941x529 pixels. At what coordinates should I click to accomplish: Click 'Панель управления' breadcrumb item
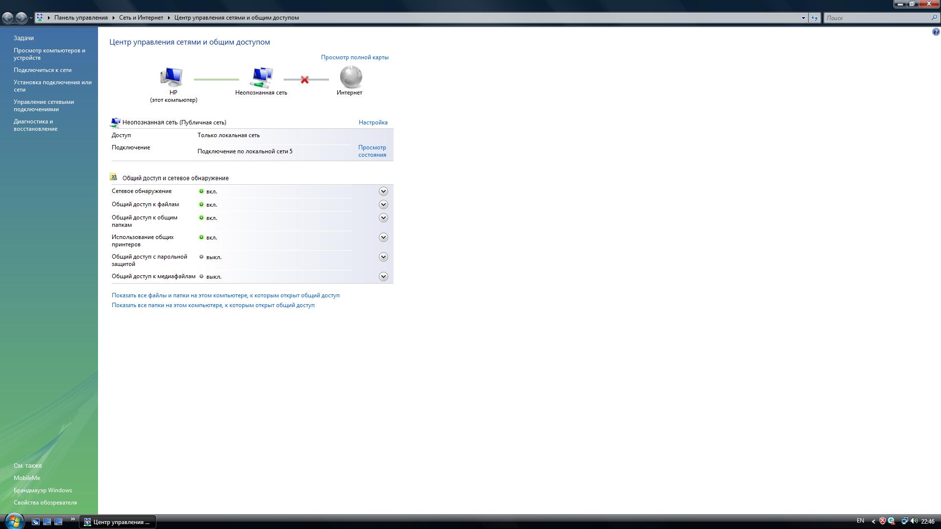click(x=81, y=18)
